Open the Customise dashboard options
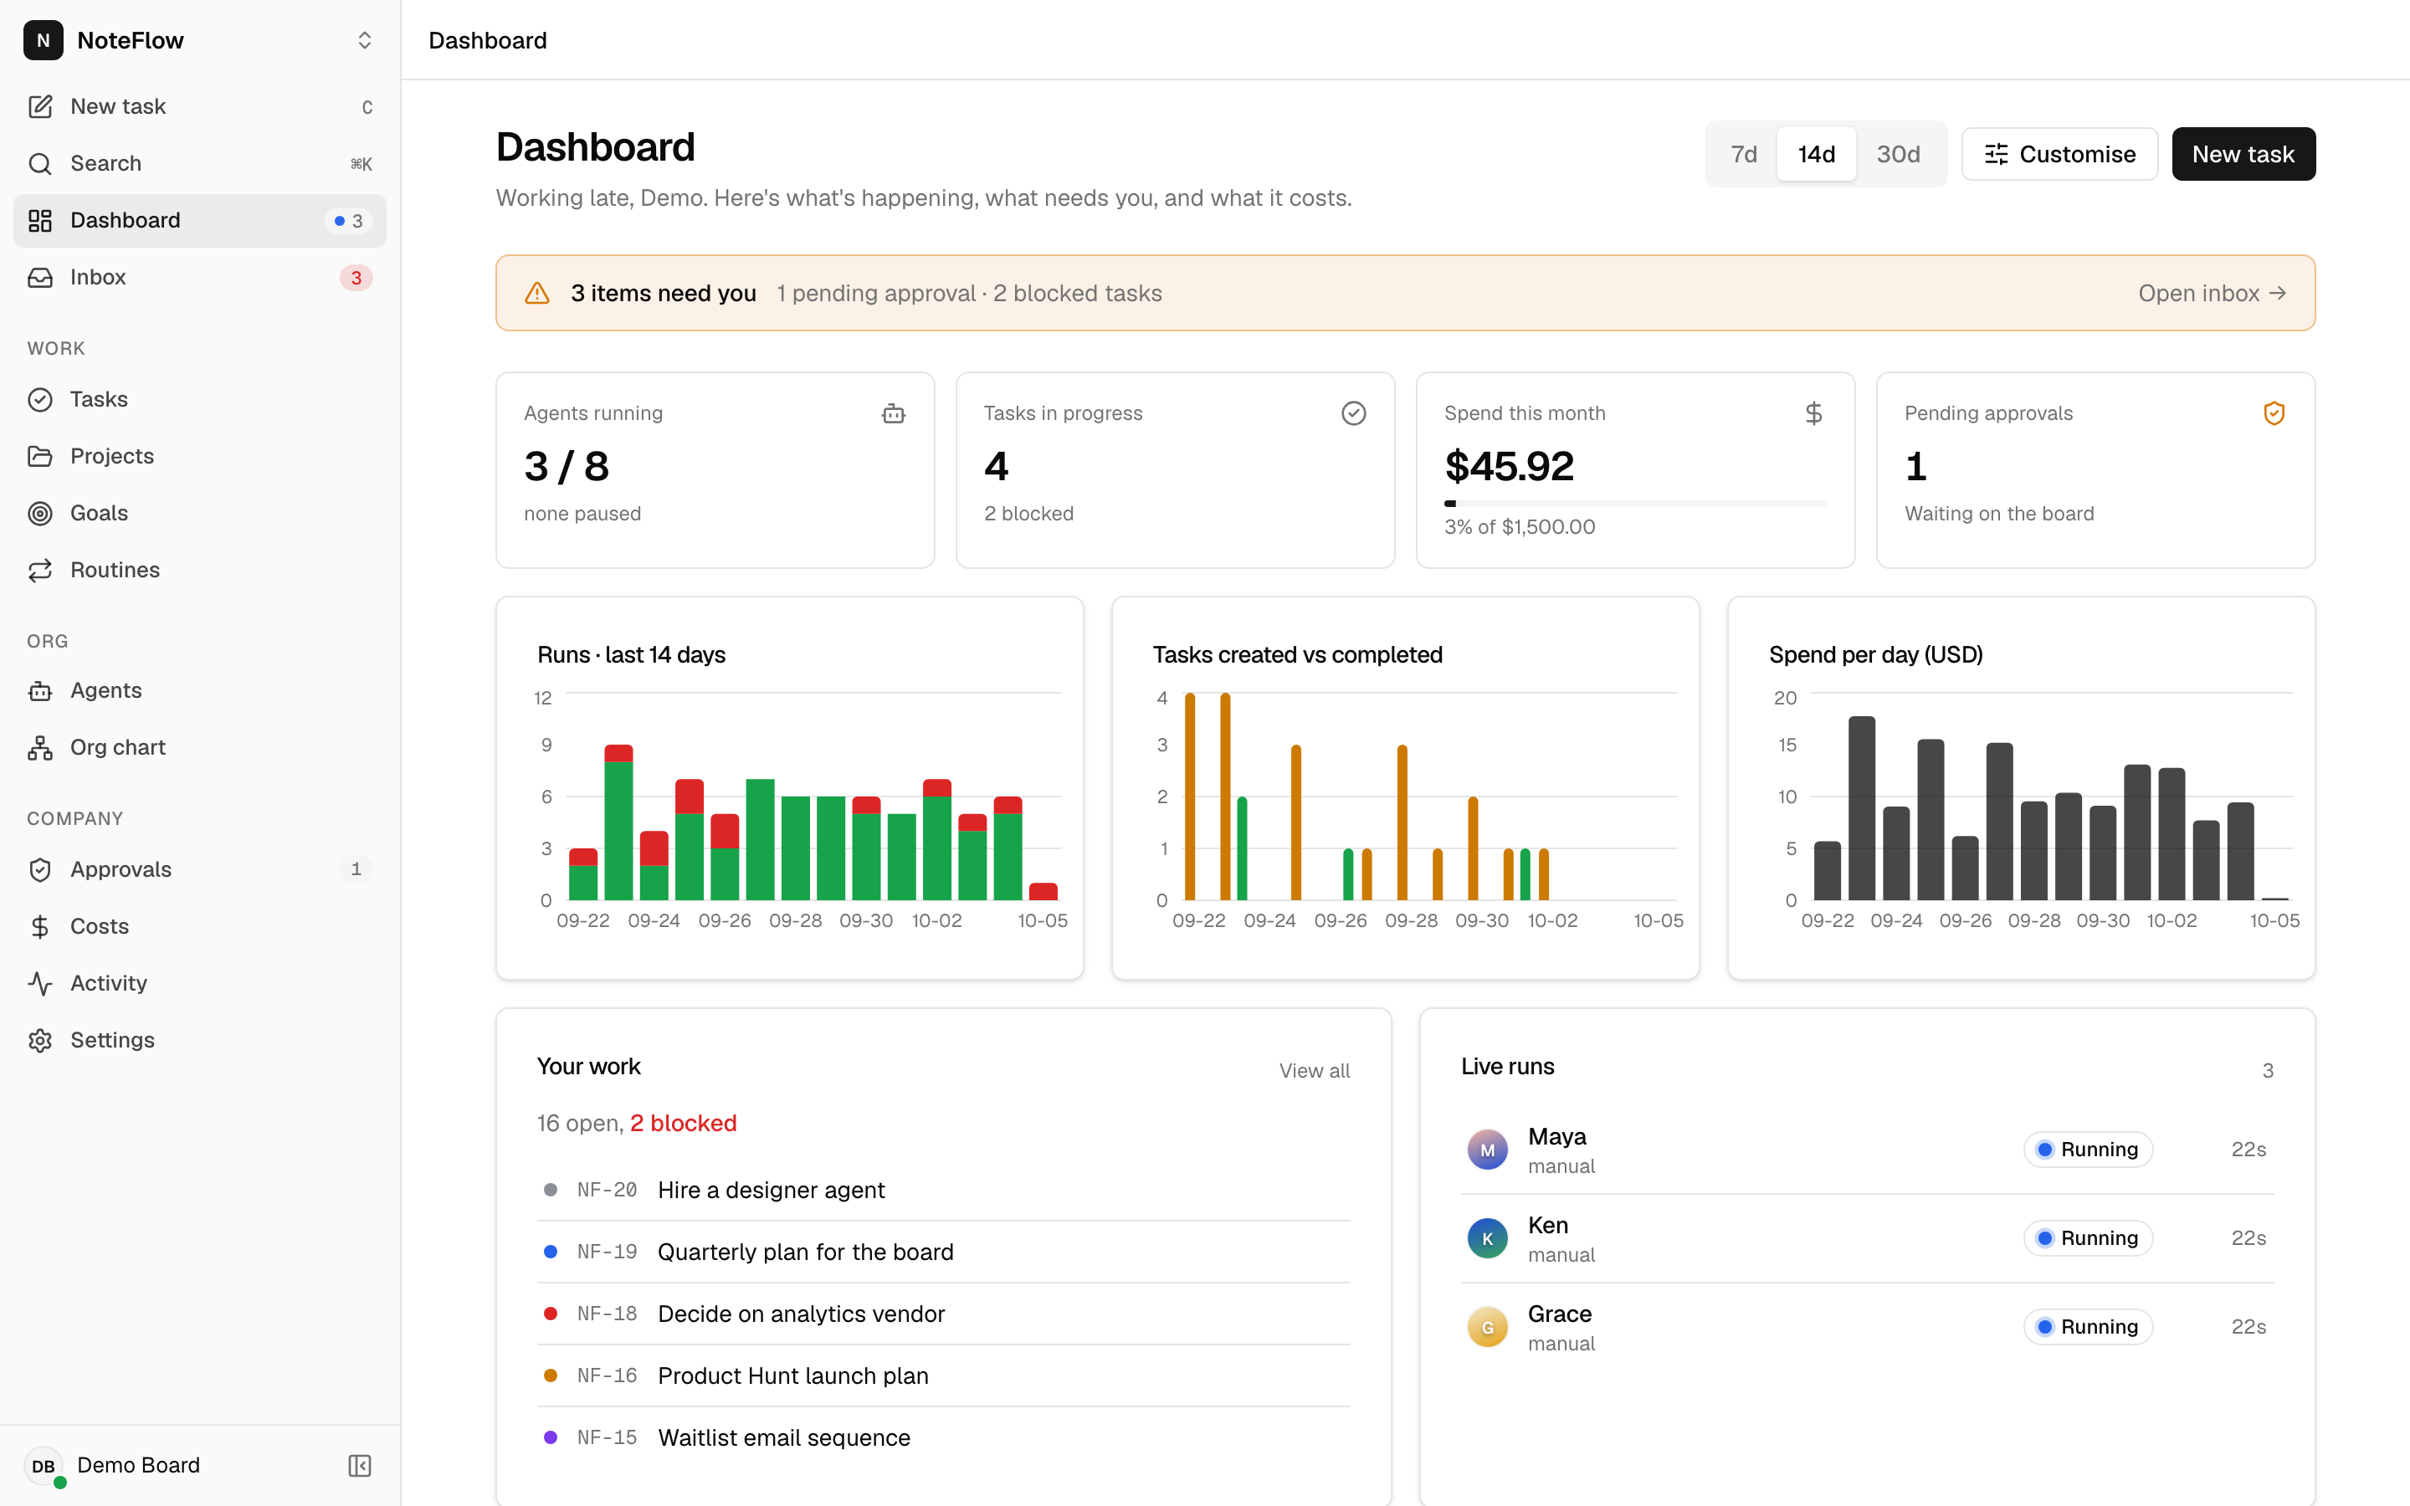The height and width of the screenshot is (1506, 2410). (2059, 155)
